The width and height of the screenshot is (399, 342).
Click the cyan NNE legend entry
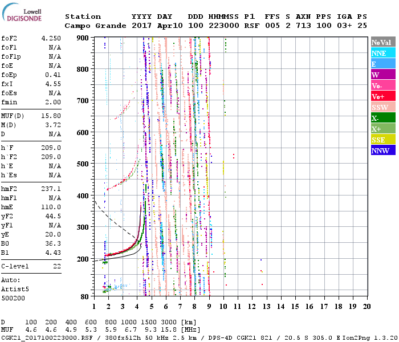pos(383,53)
